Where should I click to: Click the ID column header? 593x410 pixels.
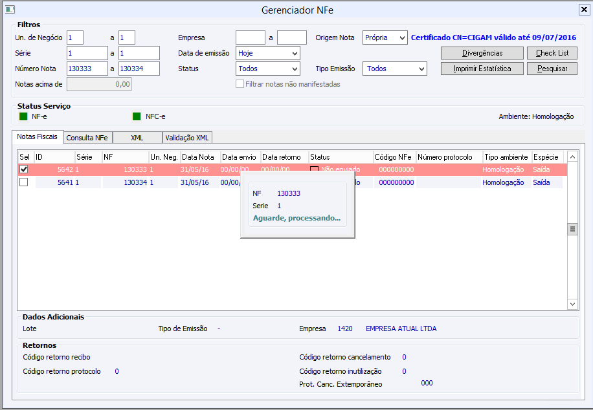coord(54,157)
